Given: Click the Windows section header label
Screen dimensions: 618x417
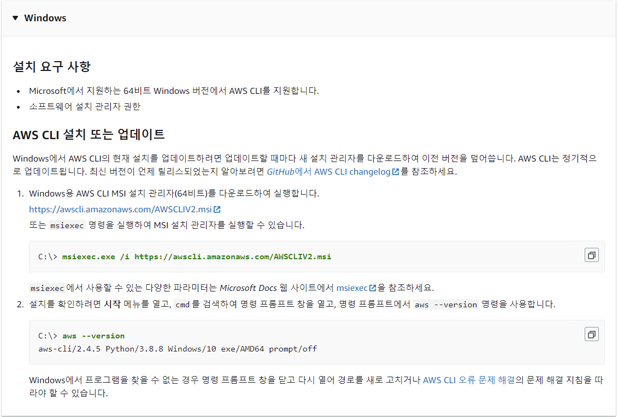Looking at the screenshot, I should 45,18.
